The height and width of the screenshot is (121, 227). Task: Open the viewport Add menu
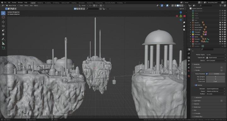point(31,6)
